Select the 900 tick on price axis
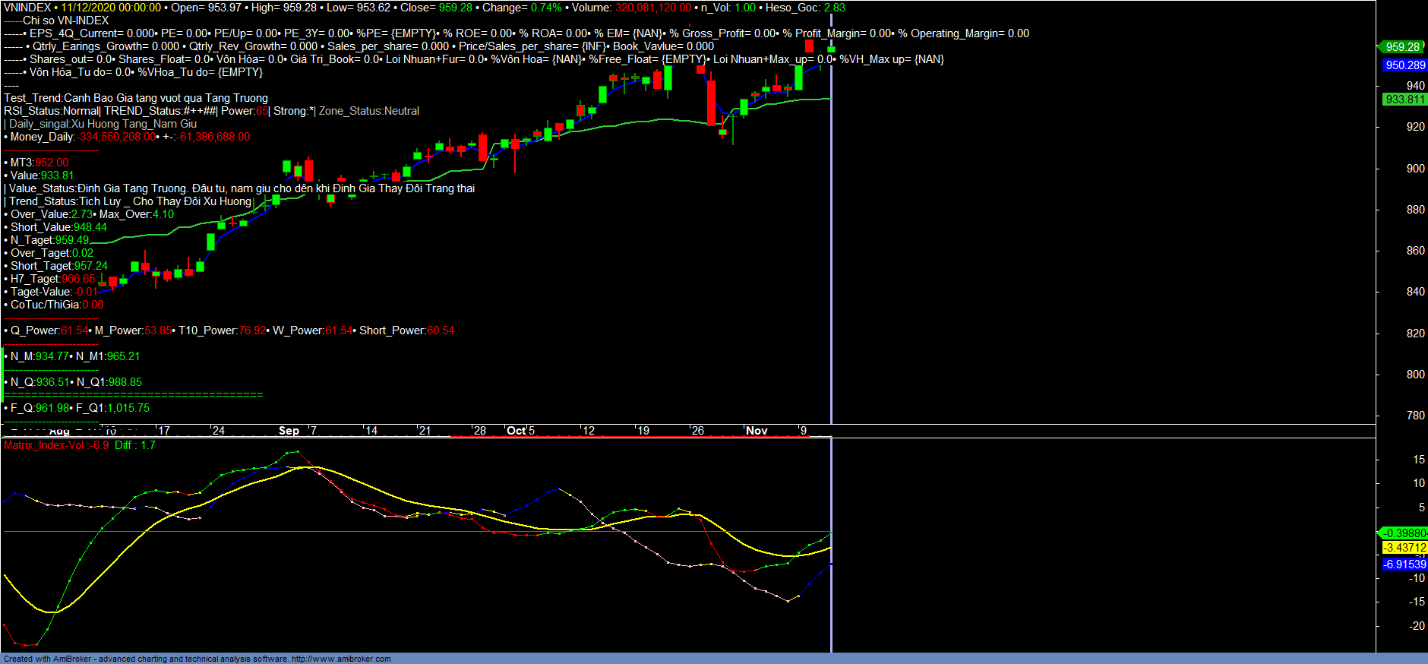 coord(1415,169)
